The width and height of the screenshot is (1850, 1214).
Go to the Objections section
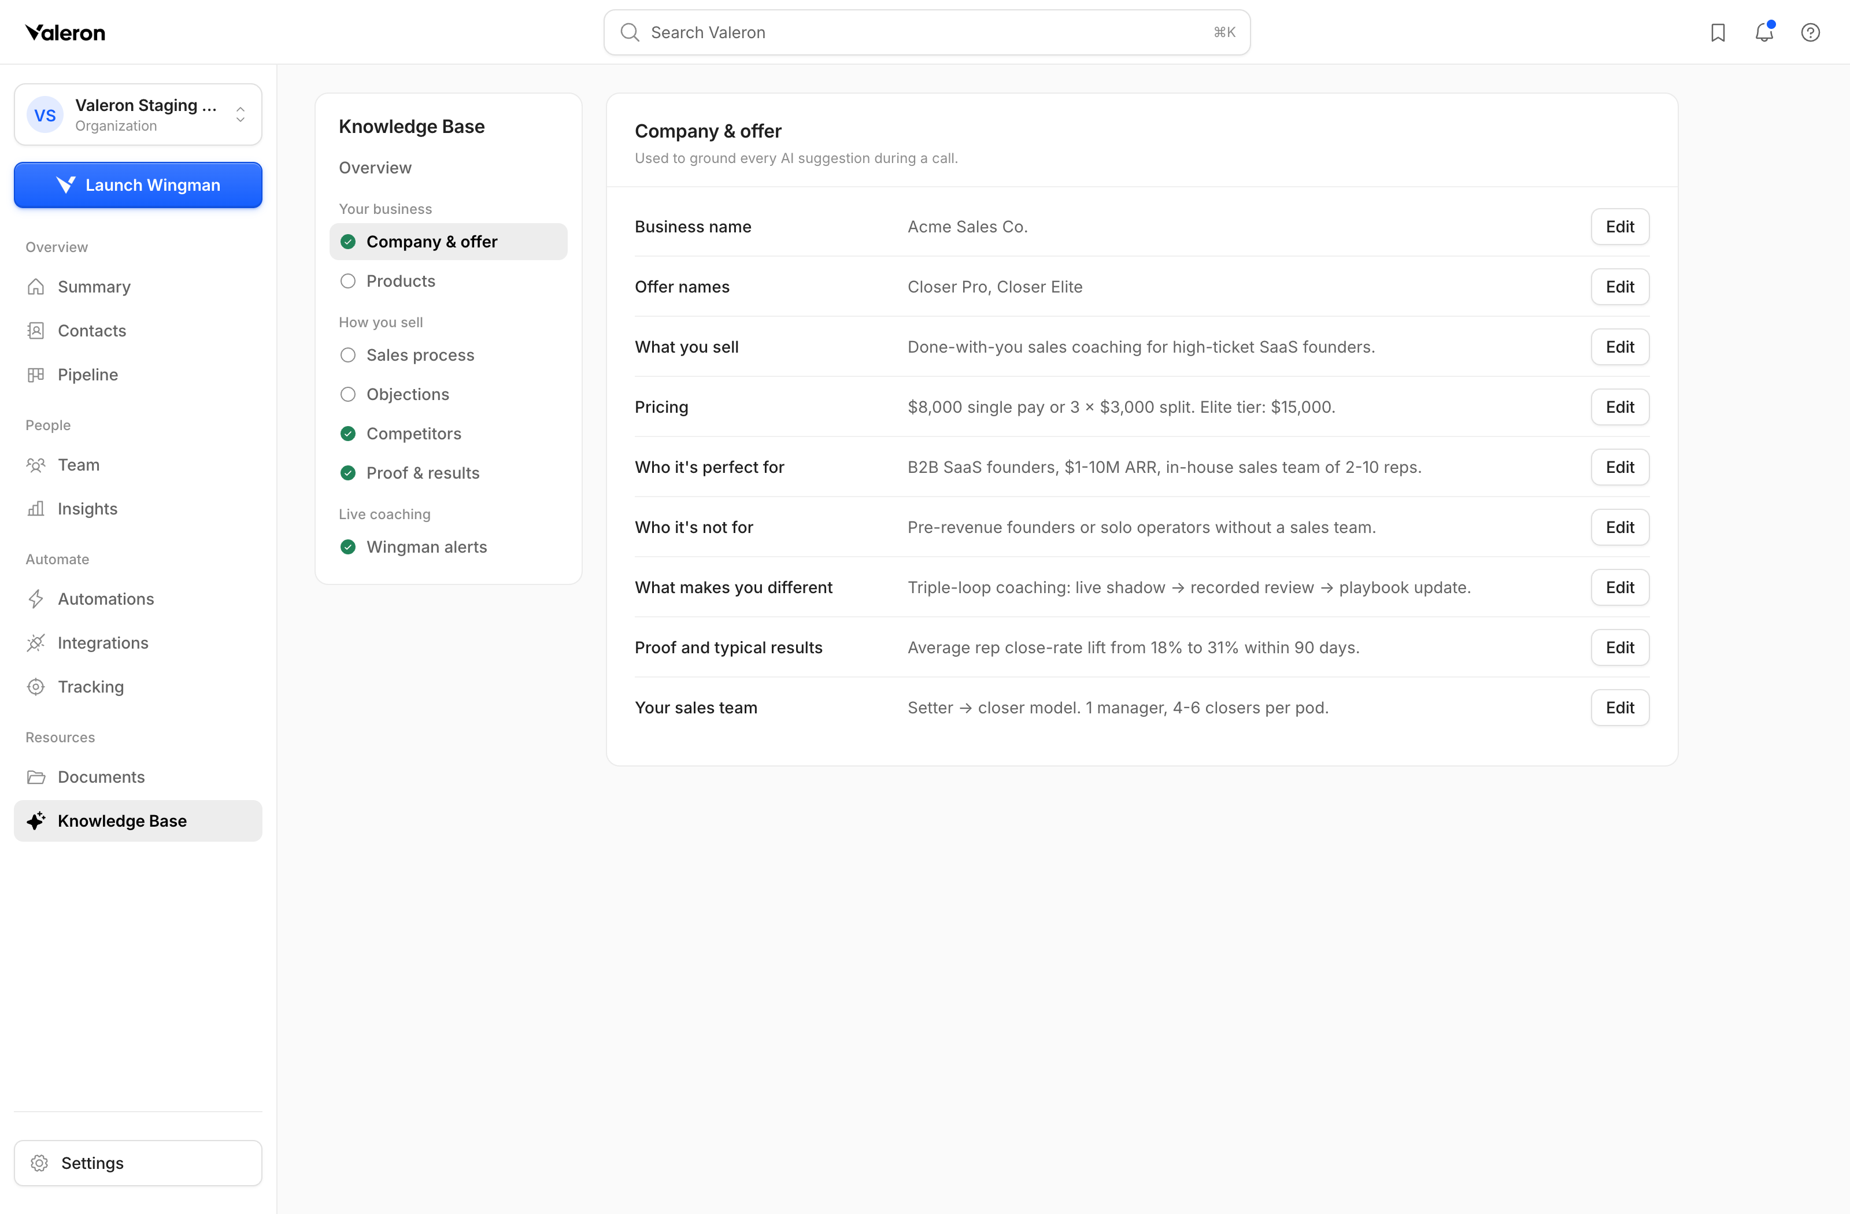click(x=449, y=394)
